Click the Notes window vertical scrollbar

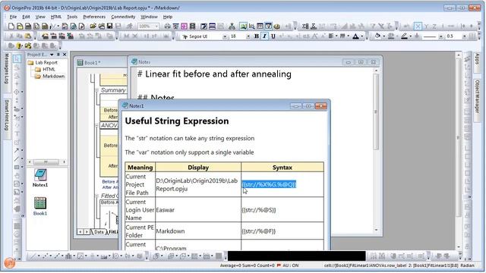point(376,150)
